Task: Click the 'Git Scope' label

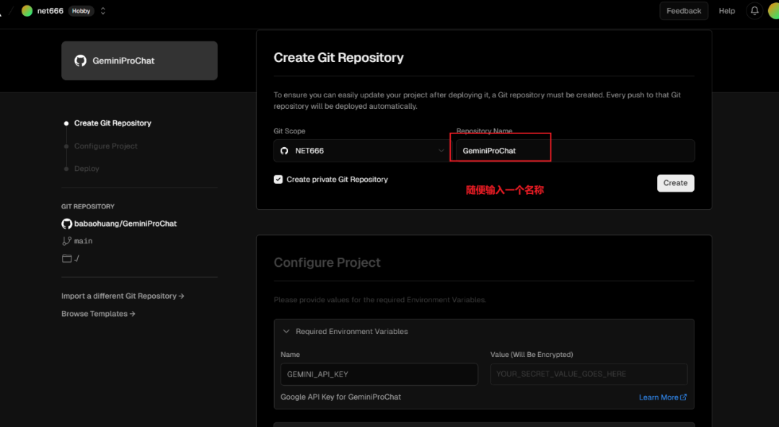Action: (x=289, y=131)
